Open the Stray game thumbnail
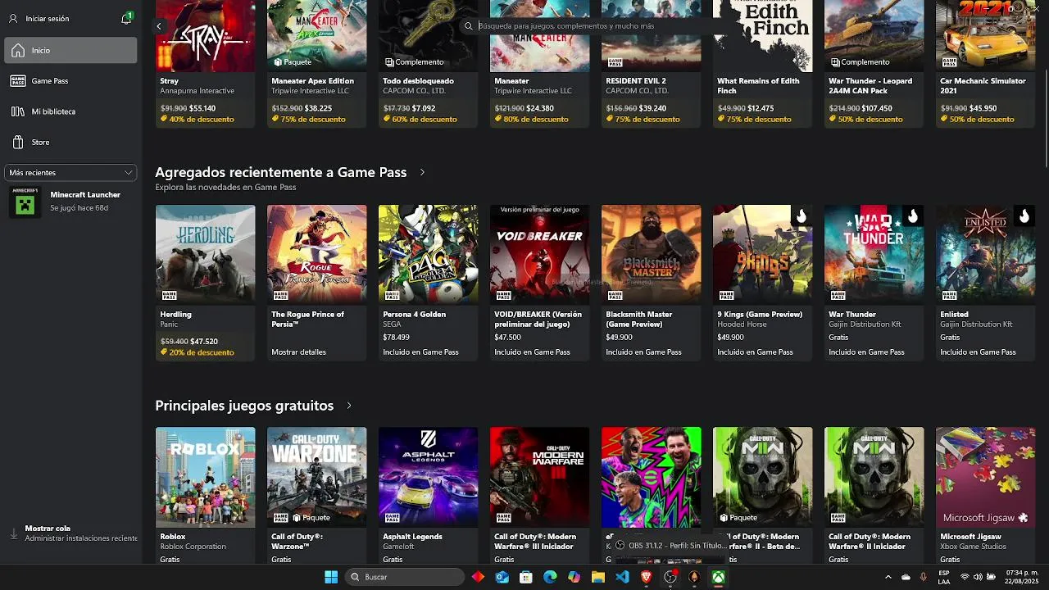The height and width of the screenshot is (590, 1049). pos(206,36)
